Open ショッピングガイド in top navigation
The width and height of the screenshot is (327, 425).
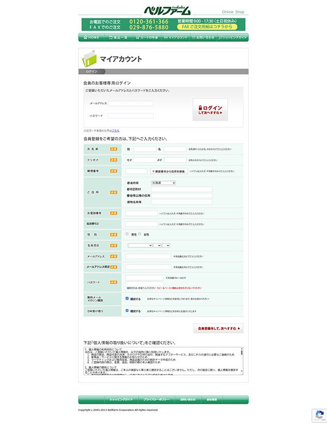tap(233, 38)
